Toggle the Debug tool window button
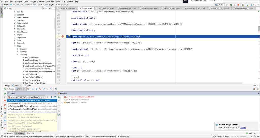Viewport: 260px width, 138px height. pos(20,133)
